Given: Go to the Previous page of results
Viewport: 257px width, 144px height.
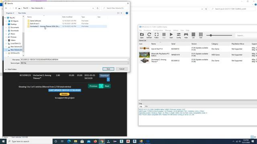Looking at the screenshot, I should (93, 86).
